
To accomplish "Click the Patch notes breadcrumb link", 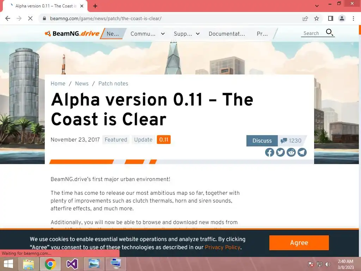I will (113, 83).
